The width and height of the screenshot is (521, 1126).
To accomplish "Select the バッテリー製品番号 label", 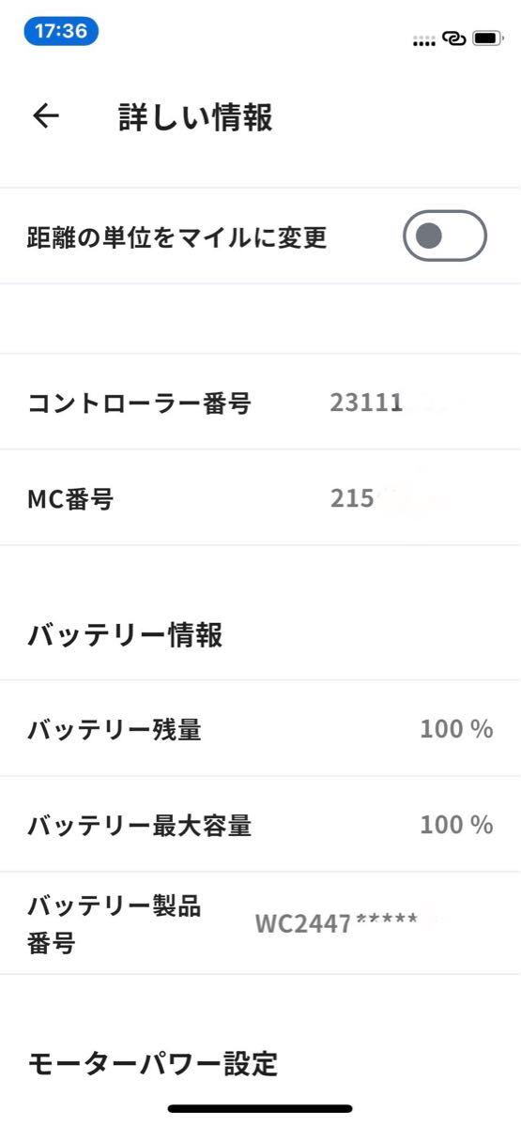I will [114, 924].
